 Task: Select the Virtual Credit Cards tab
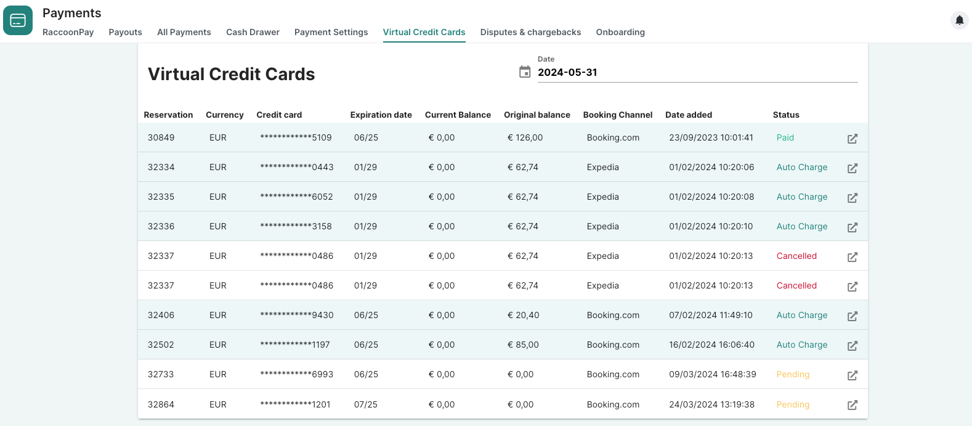(424, 32)
